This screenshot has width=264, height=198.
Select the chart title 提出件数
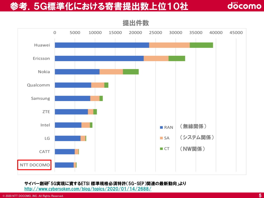pyautogui.click(x=136, y=23)
